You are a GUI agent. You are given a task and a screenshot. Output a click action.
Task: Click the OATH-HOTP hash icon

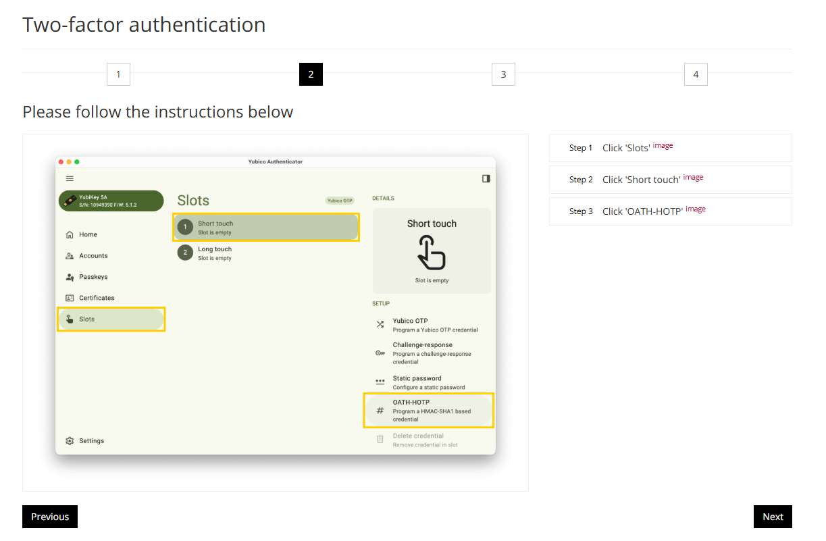click(380, 411)
